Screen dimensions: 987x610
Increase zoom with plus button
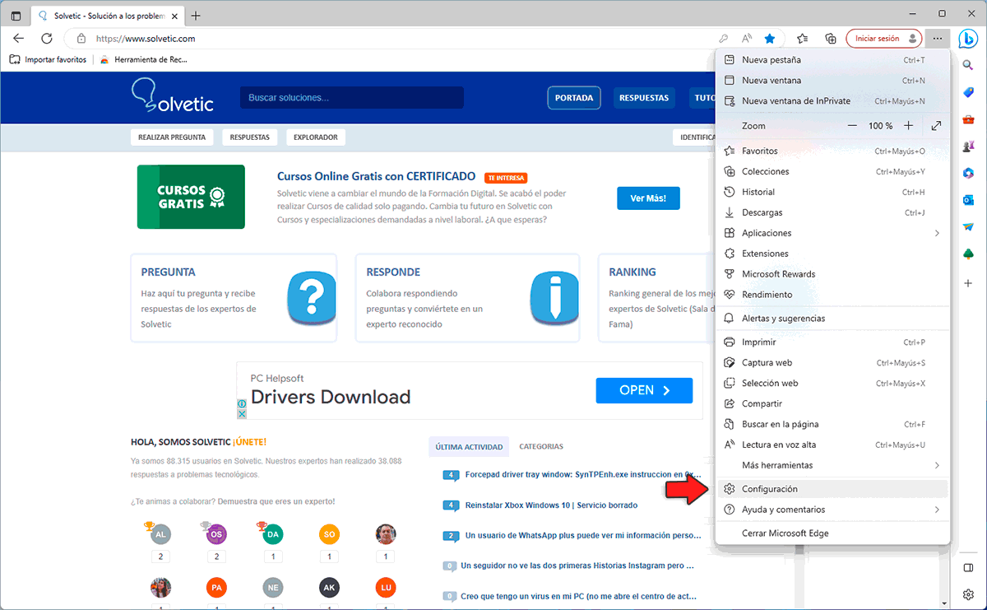(x=908, y=126)
